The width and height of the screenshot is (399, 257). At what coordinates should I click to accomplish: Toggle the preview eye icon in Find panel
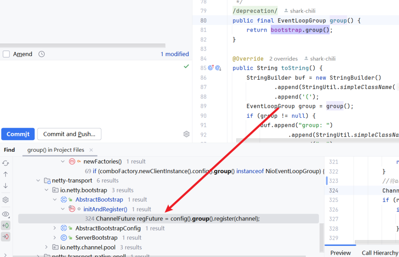tap(6, 214)
